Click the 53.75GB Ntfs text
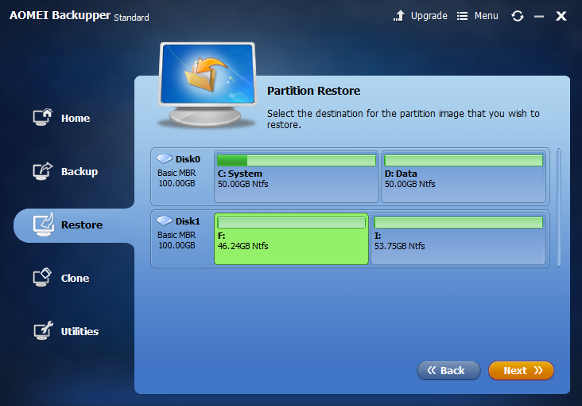 pos(399,246)
